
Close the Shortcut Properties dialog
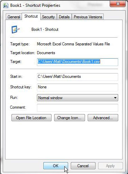point(118,4)
